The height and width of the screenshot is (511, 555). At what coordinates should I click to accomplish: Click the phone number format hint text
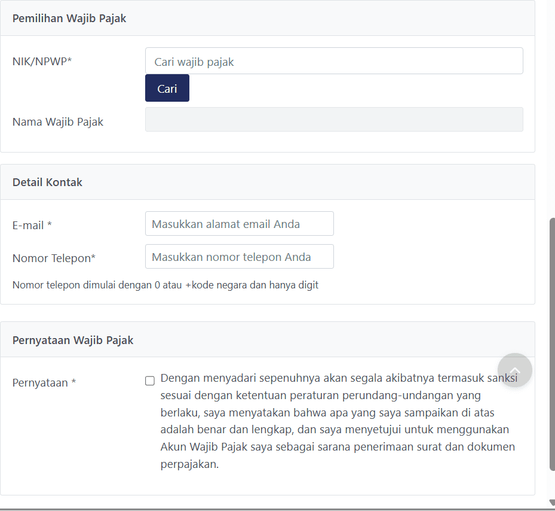pyautogui.click(x=165, y=285)
